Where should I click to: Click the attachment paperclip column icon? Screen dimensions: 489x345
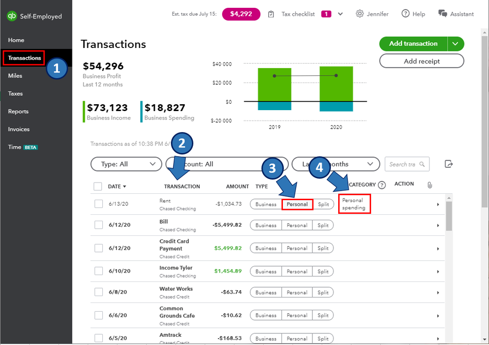click(429, 185)
